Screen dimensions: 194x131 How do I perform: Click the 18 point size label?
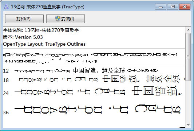(x=6, y=80)
